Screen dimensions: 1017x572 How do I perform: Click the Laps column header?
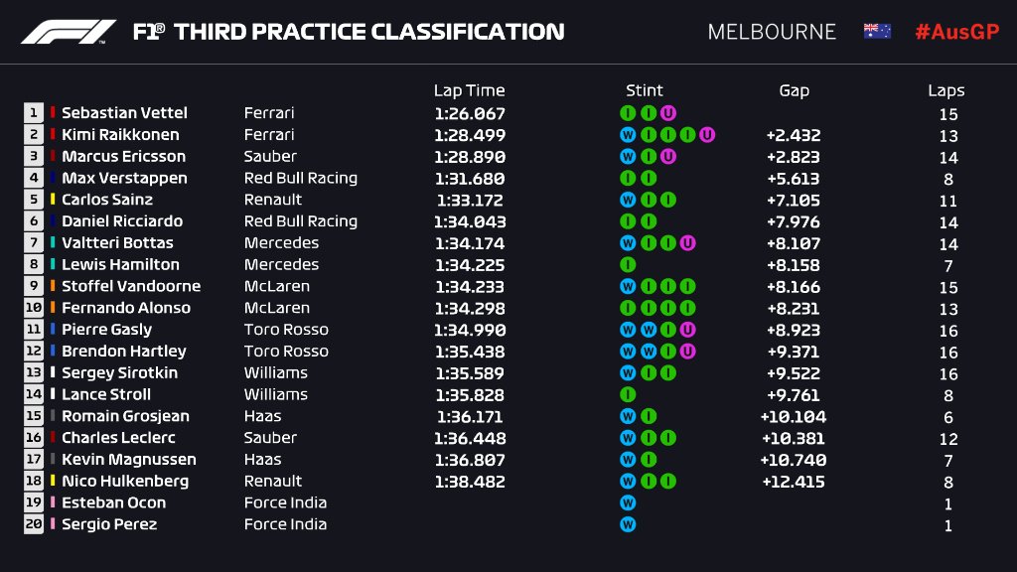[945, 90]
